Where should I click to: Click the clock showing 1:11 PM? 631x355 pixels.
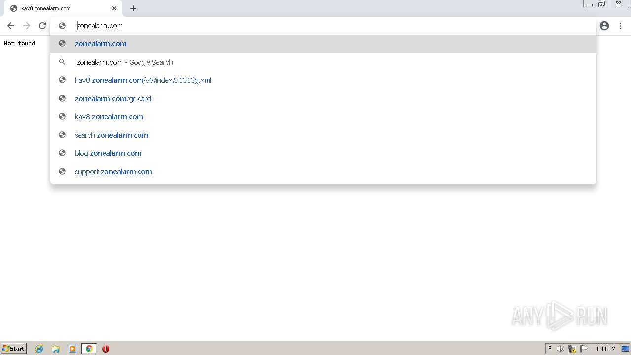coord(605,349)
